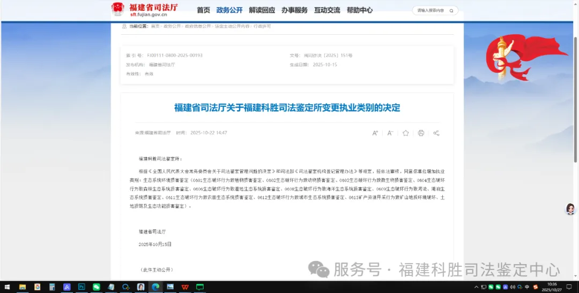The height and width of the screenshot is (293, 579).
Task: Click the volume speaker tray icon
Action: (513, 287)
